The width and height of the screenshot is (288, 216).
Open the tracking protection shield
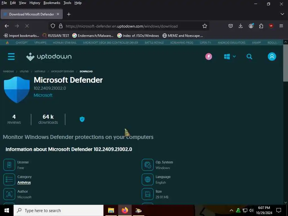tap(53, 26)
